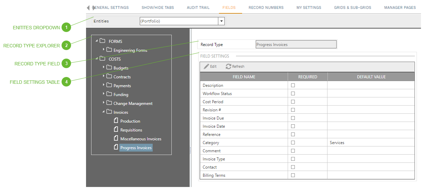422x188 pixels.
Task: Switch to the Audit Trail tab
Action: point(198,7)
